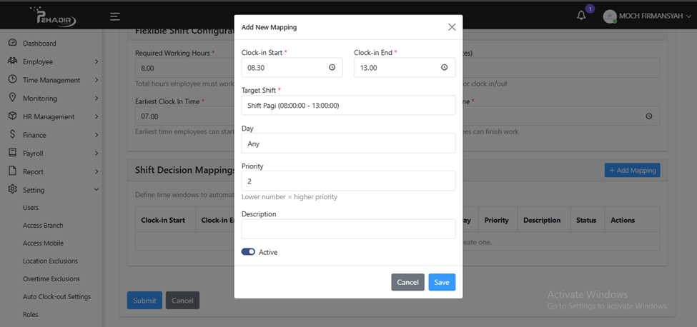Click the Employee people icon
This screenshot has width=697, height=327.
pyautogui.click(x=12, y=61)
